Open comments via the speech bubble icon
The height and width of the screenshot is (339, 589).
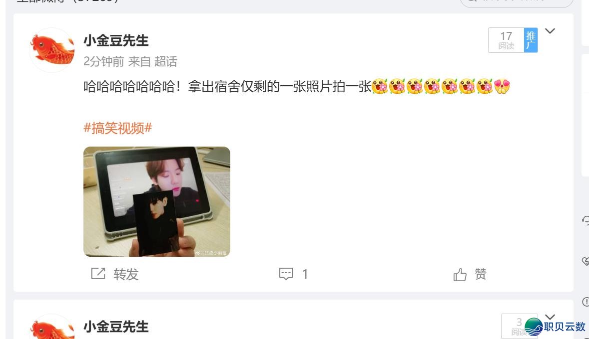coord(286,274)
